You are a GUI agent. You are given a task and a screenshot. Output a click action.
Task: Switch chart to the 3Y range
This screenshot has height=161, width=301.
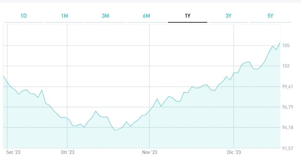(228, 16)
